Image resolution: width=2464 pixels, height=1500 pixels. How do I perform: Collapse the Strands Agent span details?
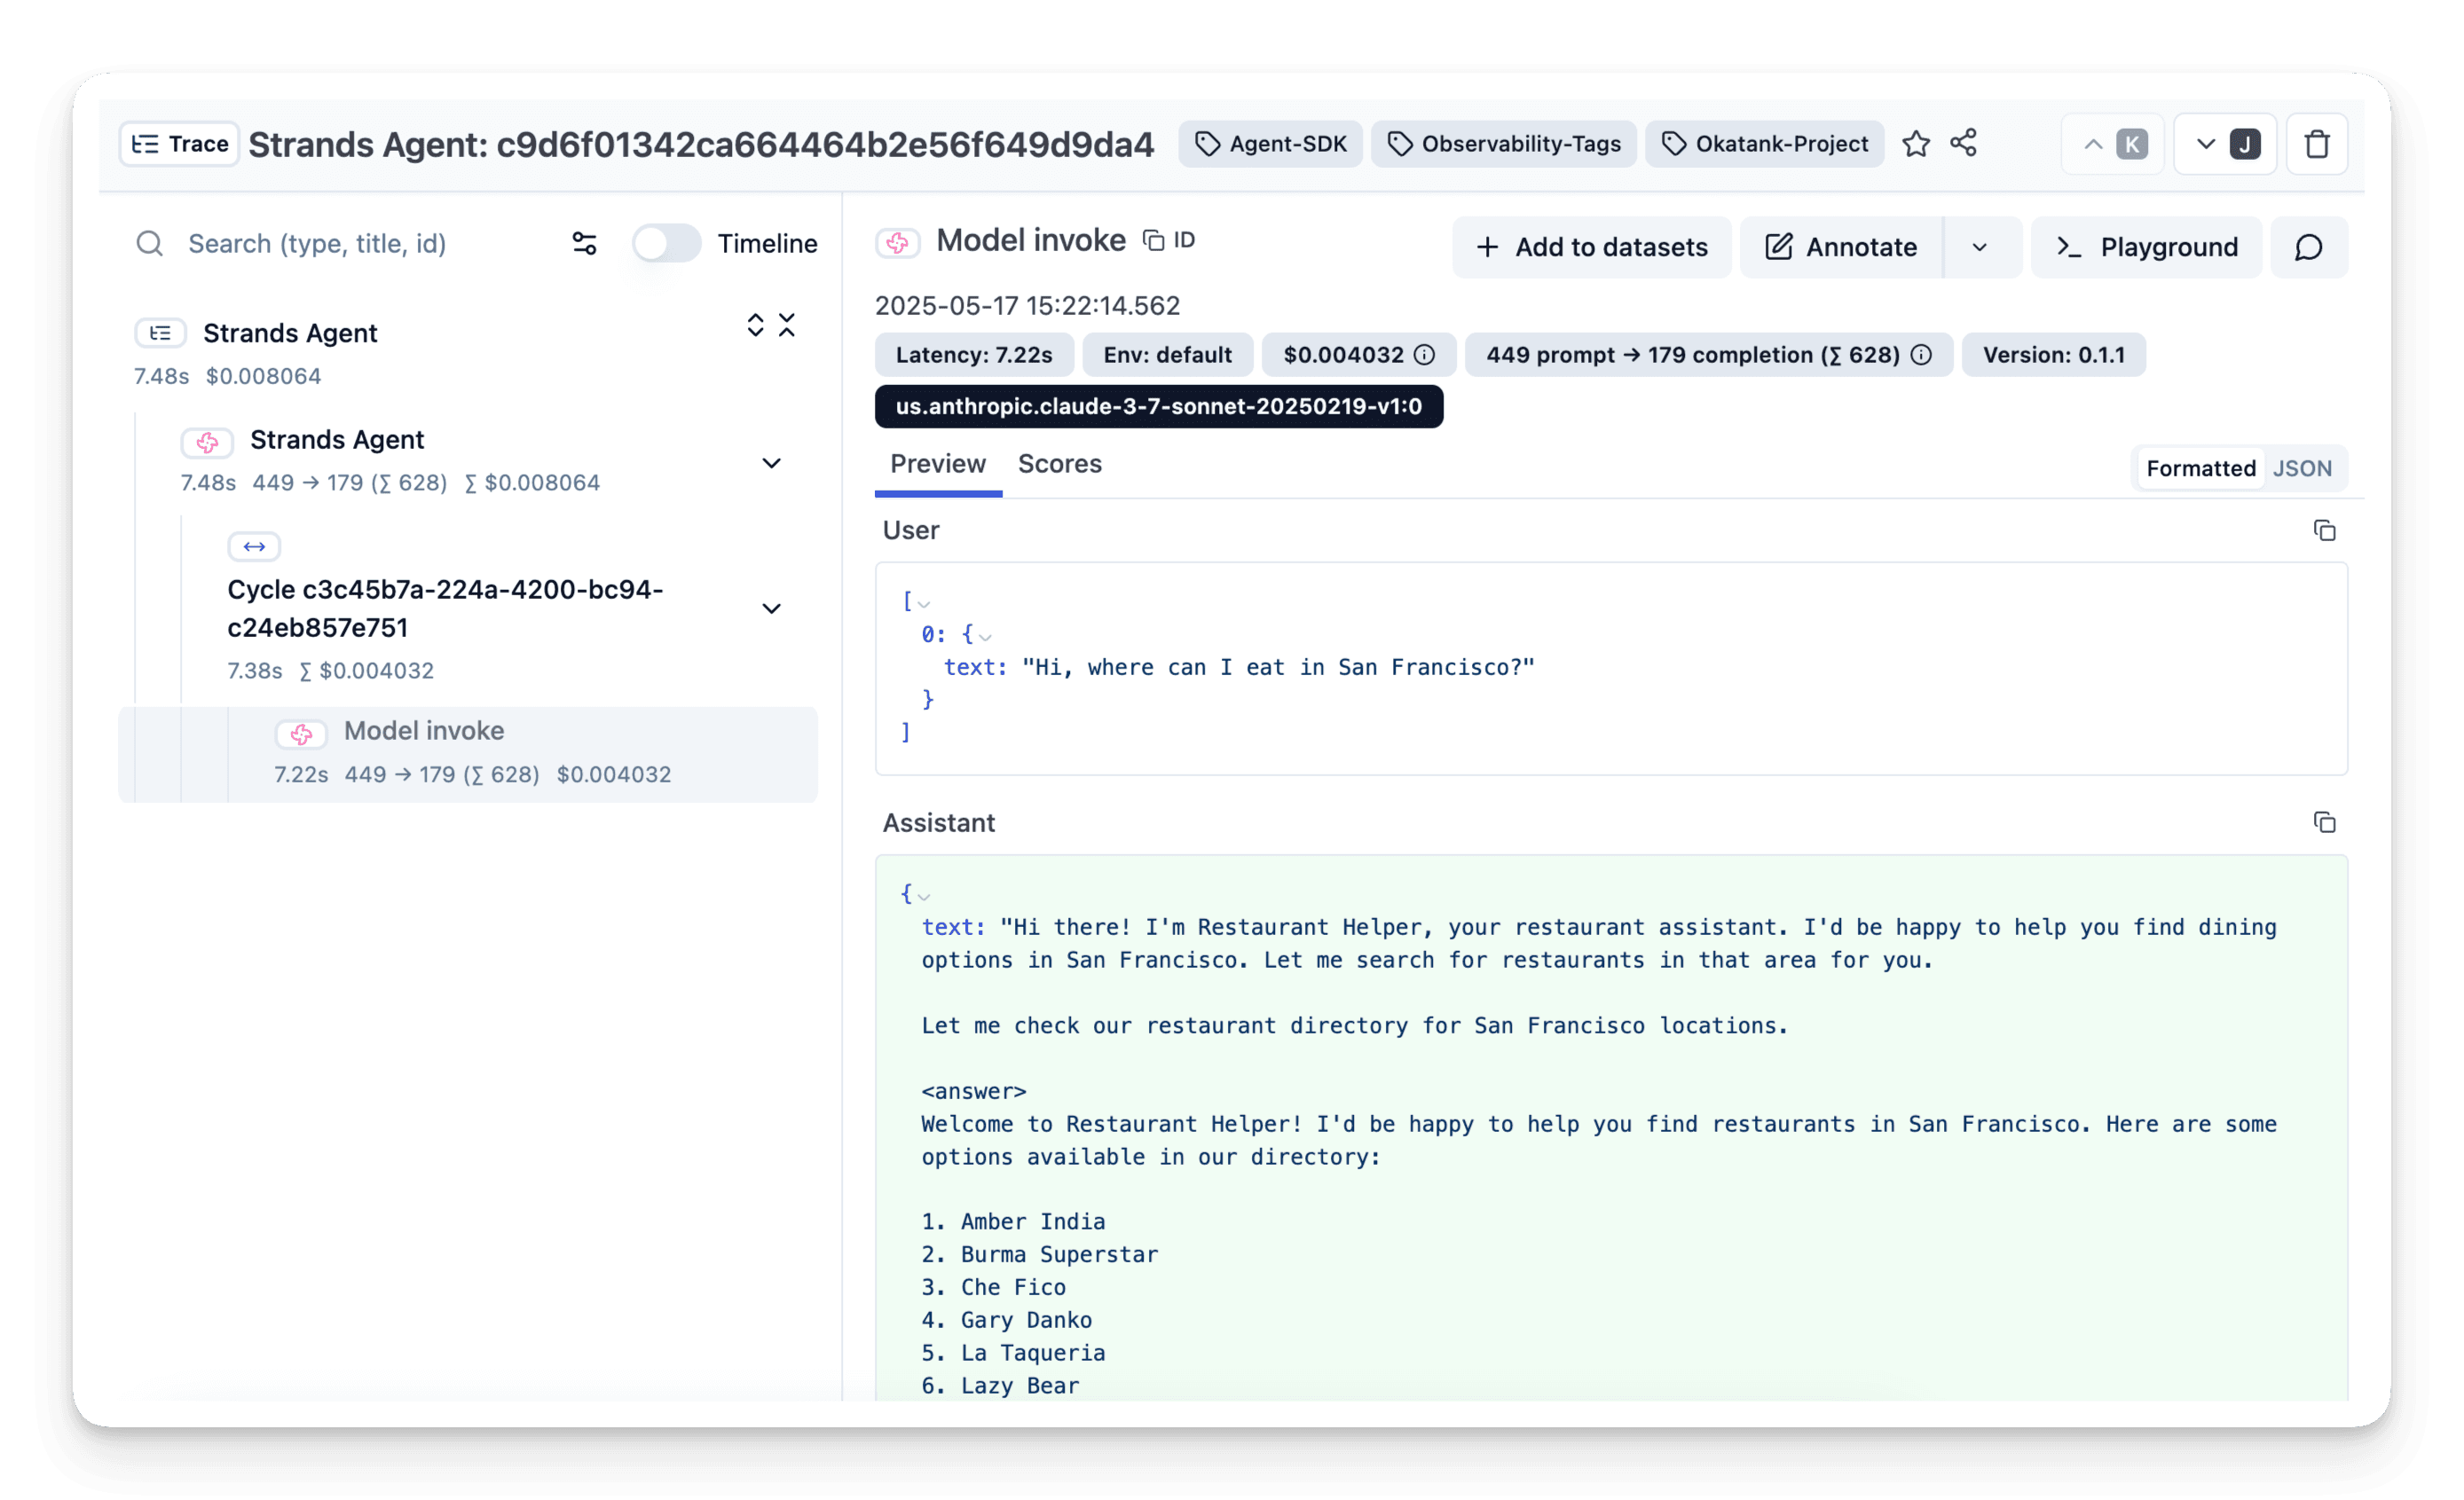pyautogui.click(x=771, y=463)
